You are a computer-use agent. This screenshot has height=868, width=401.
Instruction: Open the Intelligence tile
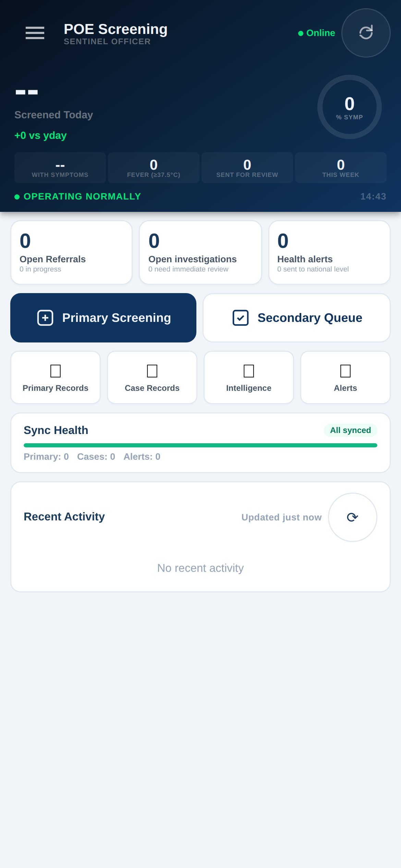(249, 377)
